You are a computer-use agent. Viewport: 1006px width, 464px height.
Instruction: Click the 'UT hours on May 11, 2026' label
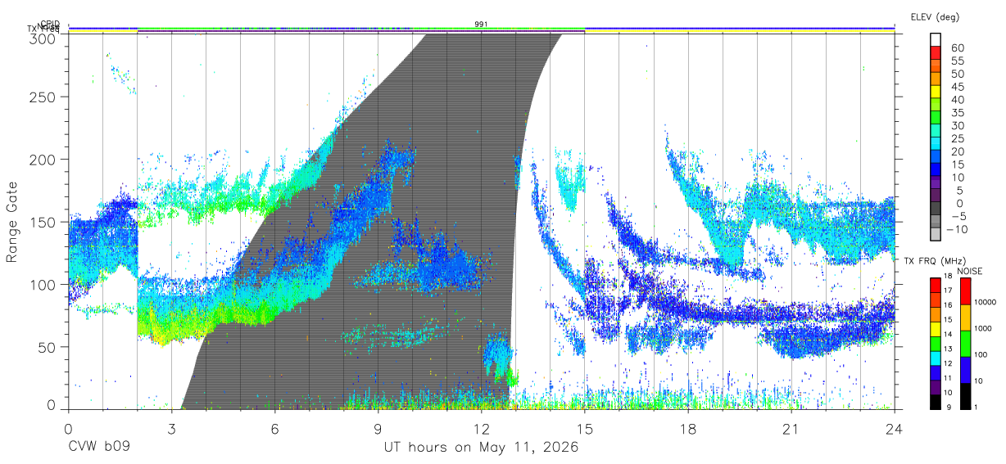tap(481, 448)
